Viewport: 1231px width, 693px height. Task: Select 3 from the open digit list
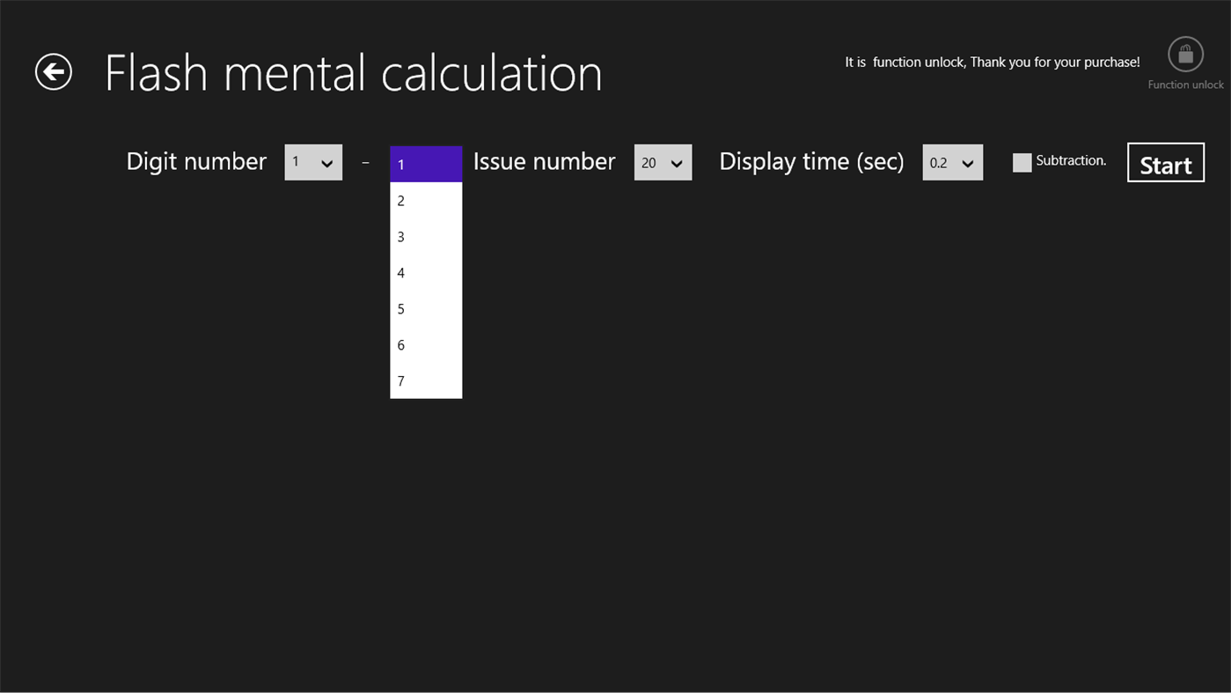point(425,236)
